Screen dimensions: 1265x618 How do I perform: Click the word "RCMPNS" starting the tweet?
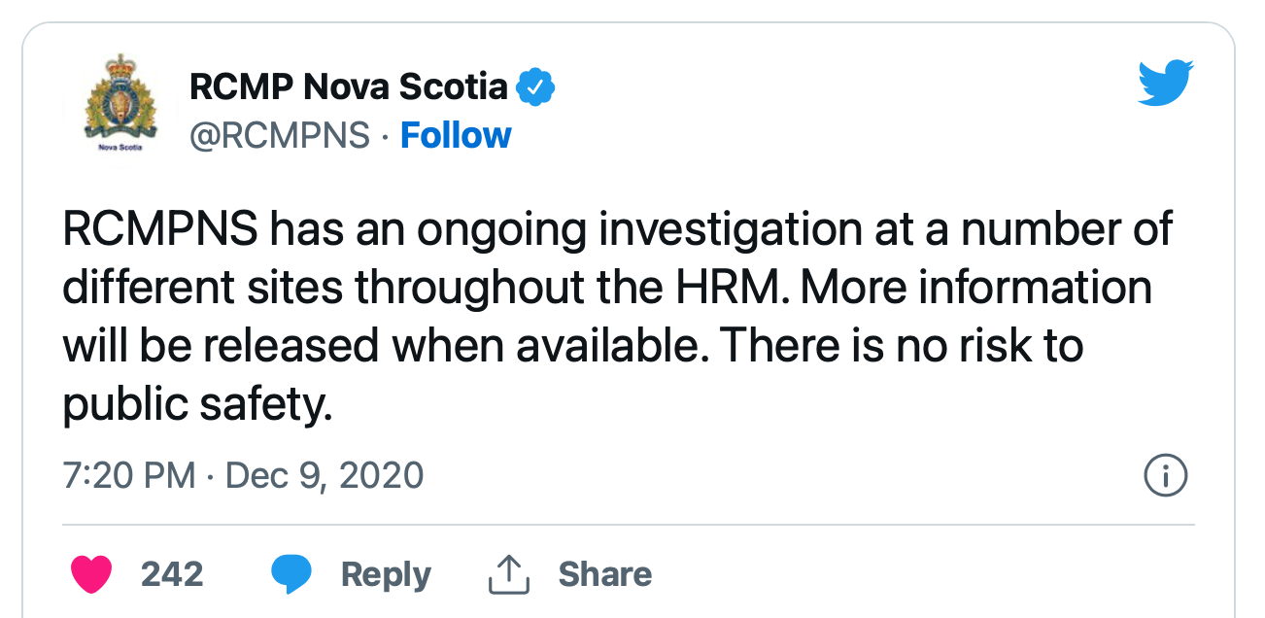coord(160,230)
